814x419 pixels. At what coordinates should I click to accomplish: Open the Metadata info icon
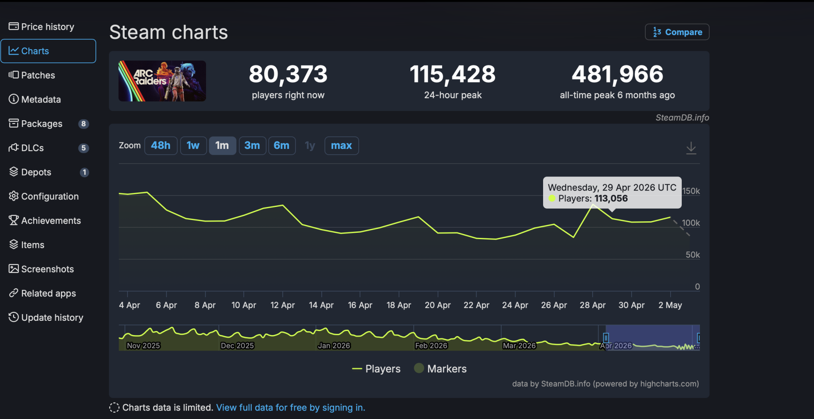coord(14,99)
